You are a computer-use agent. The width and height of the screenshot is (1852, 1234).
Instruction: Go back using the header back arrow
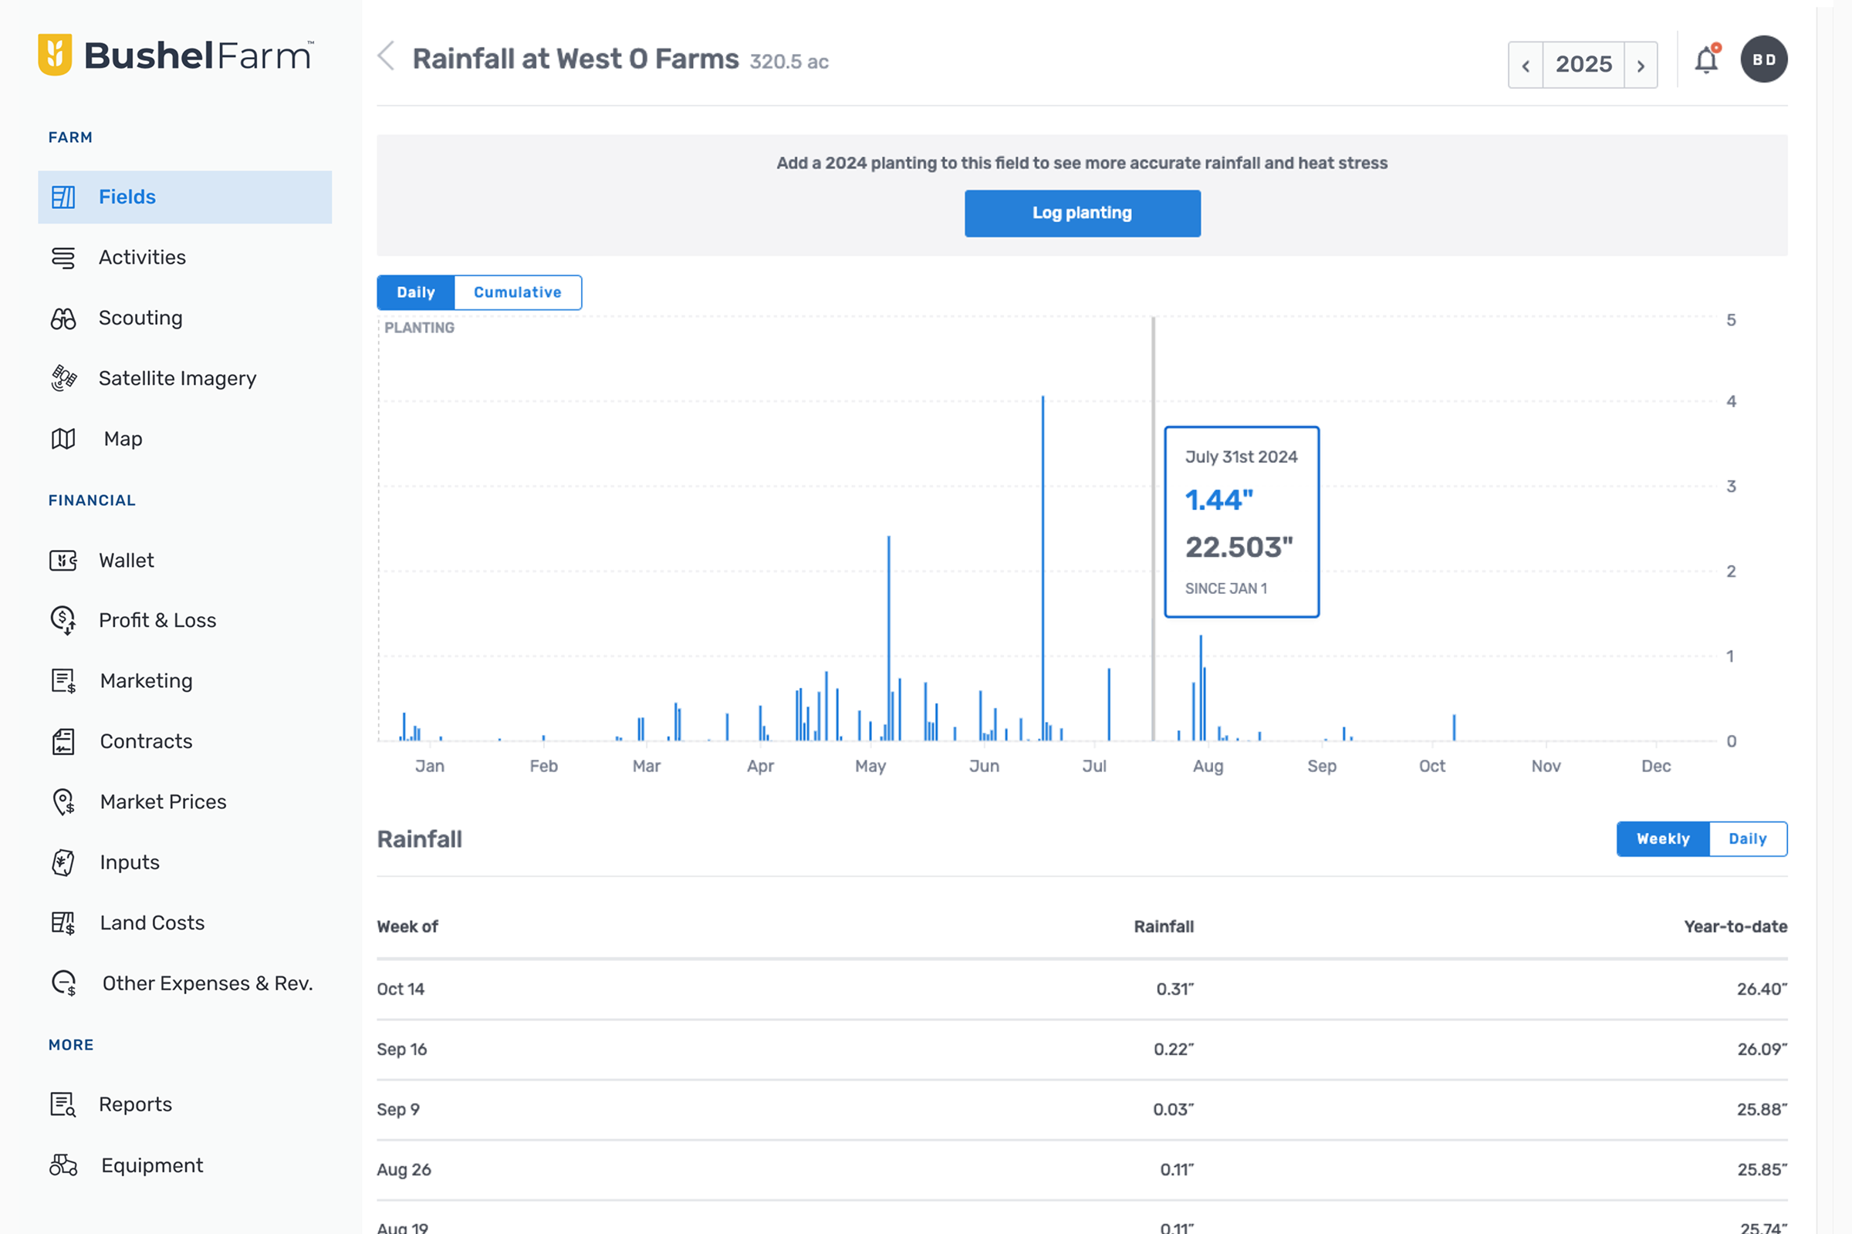(x=386, y=56)
